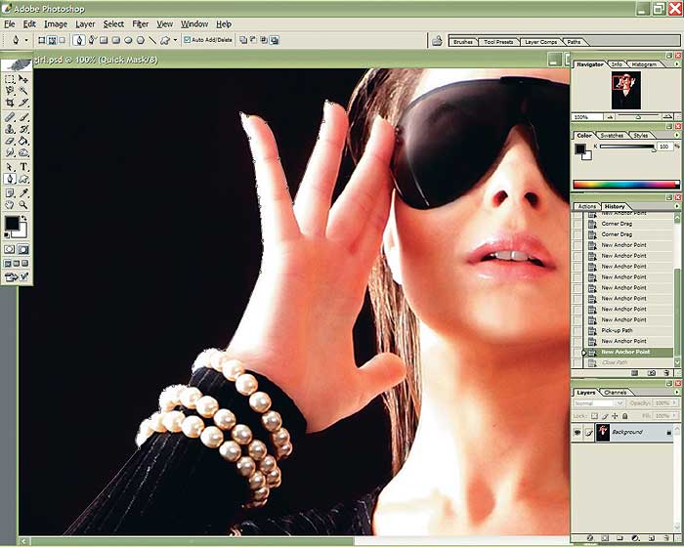The height and width of the screenshot is (547, 684).
Task: Select the Move tool
Action: coord(23,79)
